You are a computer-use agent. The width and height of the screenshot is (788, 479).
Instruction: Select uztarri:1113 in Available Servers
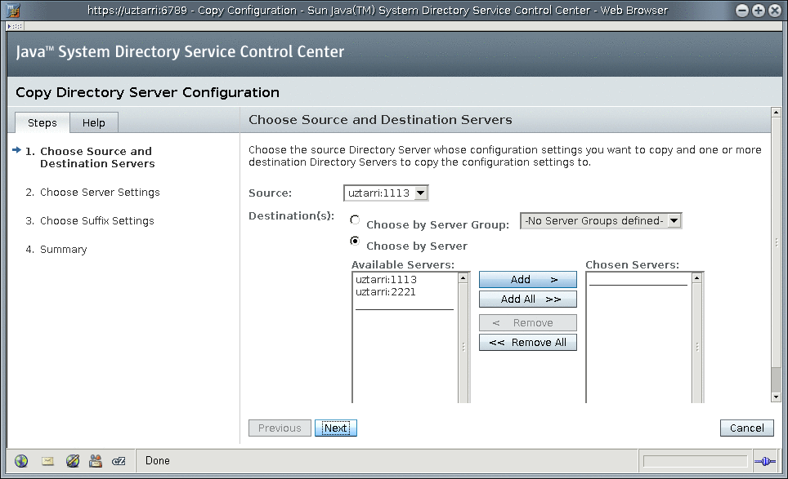coord(386,280)
